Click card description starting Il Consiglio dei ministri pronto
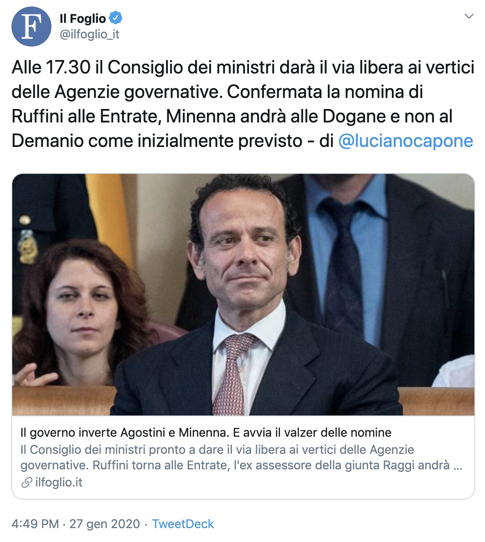Screen dimensions: 485x542 (x=241, y=458)
